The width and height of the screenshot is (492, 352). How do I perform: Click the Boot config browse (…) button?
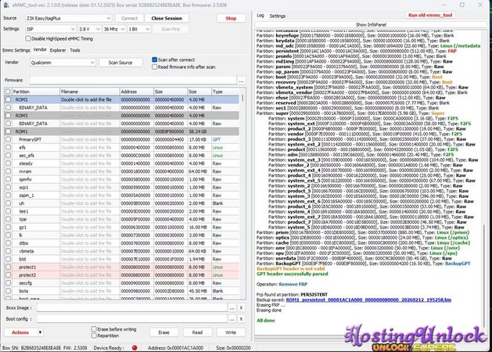pos(232,319)
